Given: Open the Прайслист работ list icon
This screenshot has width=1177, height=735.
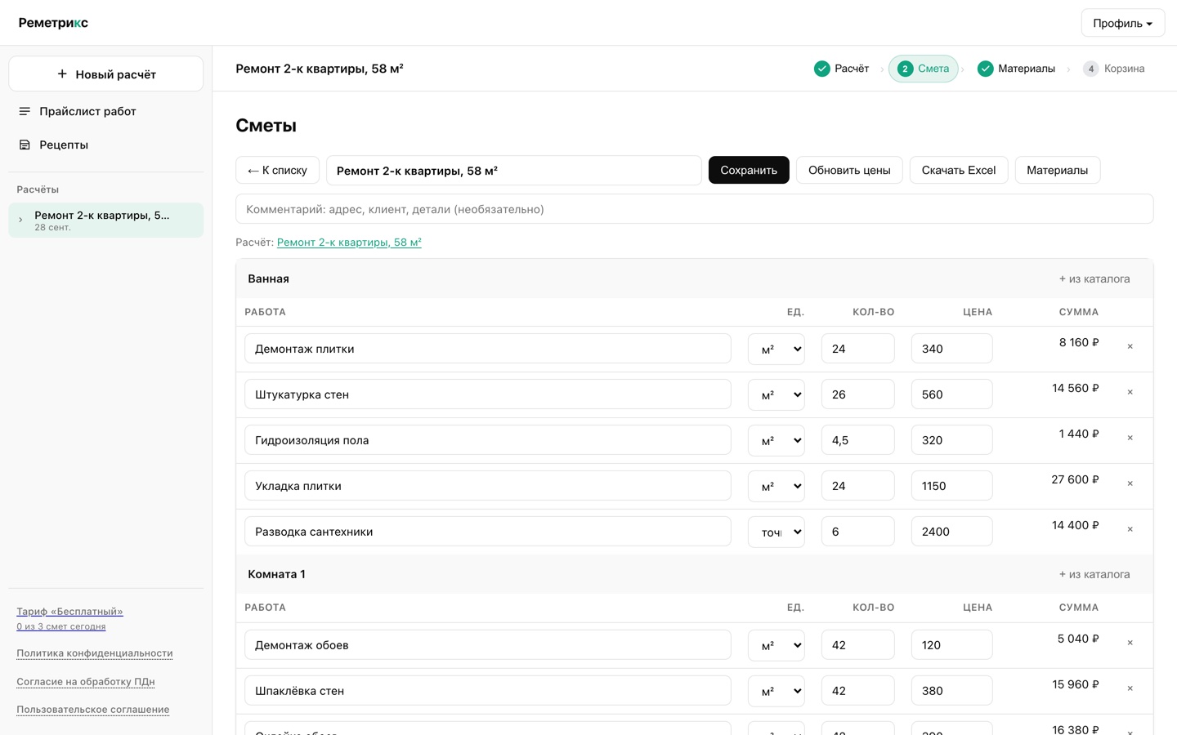Looking at the screenshot, I should (25, 111).
